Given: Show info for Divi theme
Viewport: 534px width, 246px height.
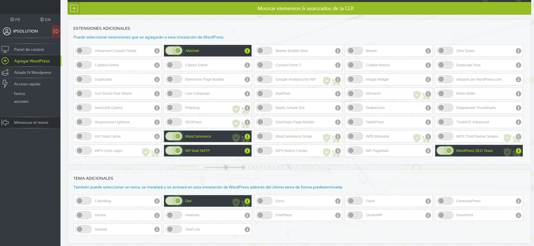Looking at the screenshot, I should pos(247,201).
